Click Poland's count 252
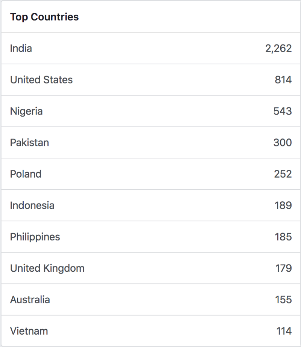The image size is (301, 347). pyautogui.click(x=283, y=174)
